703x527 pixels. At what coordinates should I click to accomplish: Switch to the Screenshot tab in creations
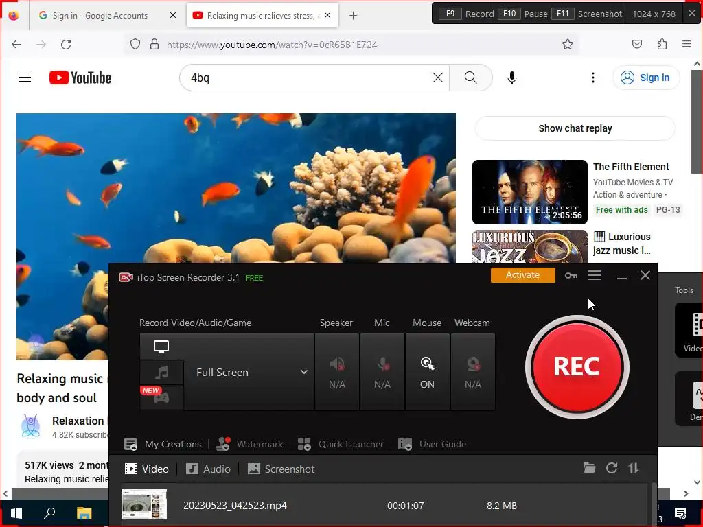pos(281,469)
